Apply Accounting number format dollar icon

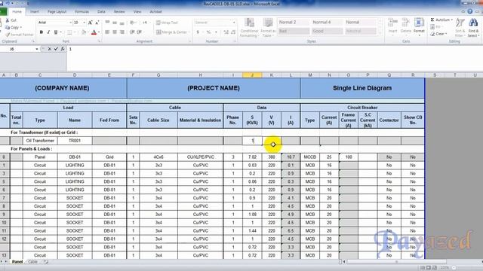tap(198, 32)
